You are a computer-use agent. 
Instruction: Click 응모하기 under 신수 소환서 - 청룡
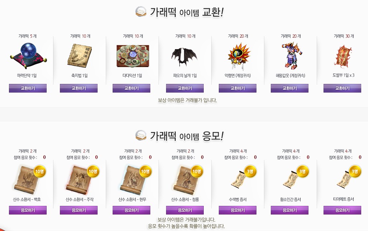185,210
